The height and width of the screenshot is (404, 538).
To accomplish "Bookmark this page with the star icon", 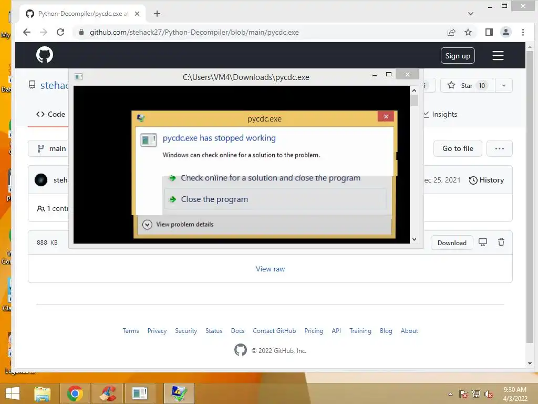I will click(468, 32).
